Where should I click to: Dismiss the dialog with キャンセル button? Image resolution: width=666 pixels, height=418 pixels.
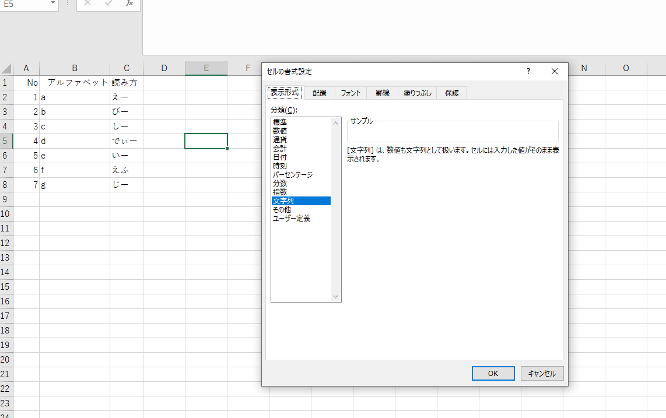pyautogui.click(x=542, y=373)
